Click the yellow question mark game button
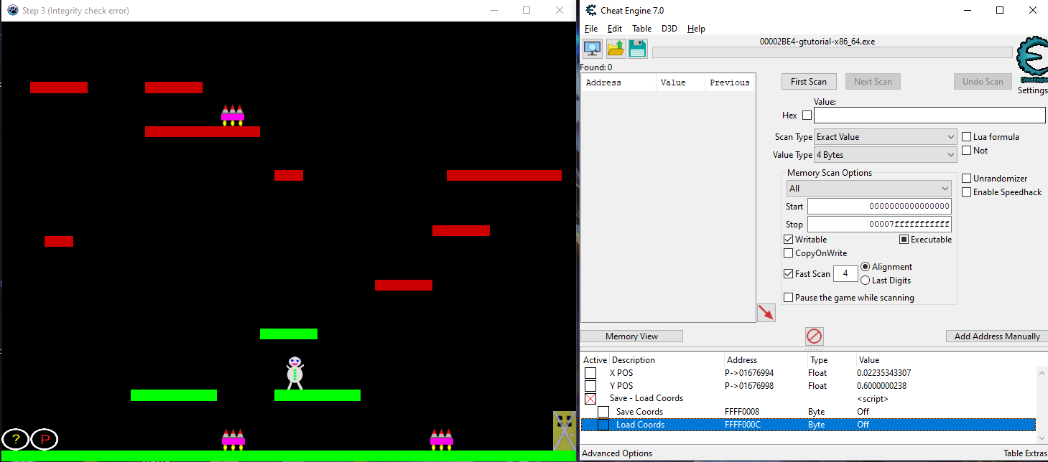1048x462 pixels. pos(16,439)
